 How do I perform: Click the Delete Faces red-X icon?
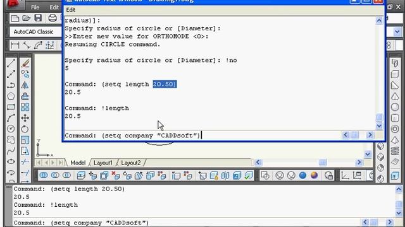tap(115, 175)
